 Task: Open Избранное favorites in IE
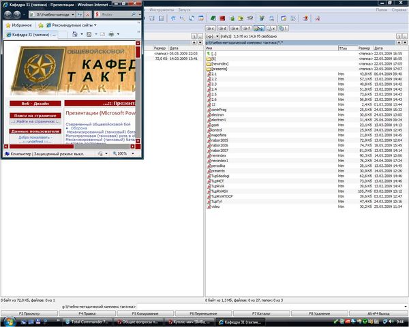(x=19, y=25)
